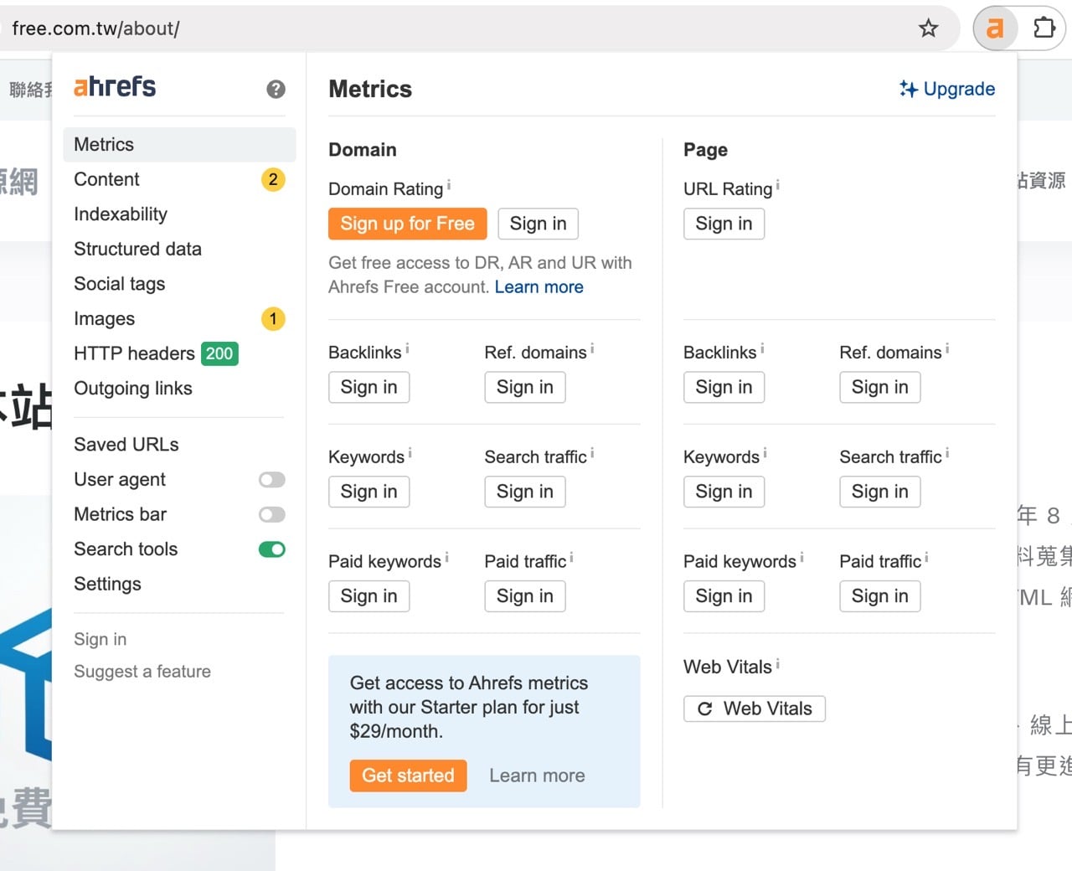Click the info icon beside Domain Rating

(x=449, y=184)
